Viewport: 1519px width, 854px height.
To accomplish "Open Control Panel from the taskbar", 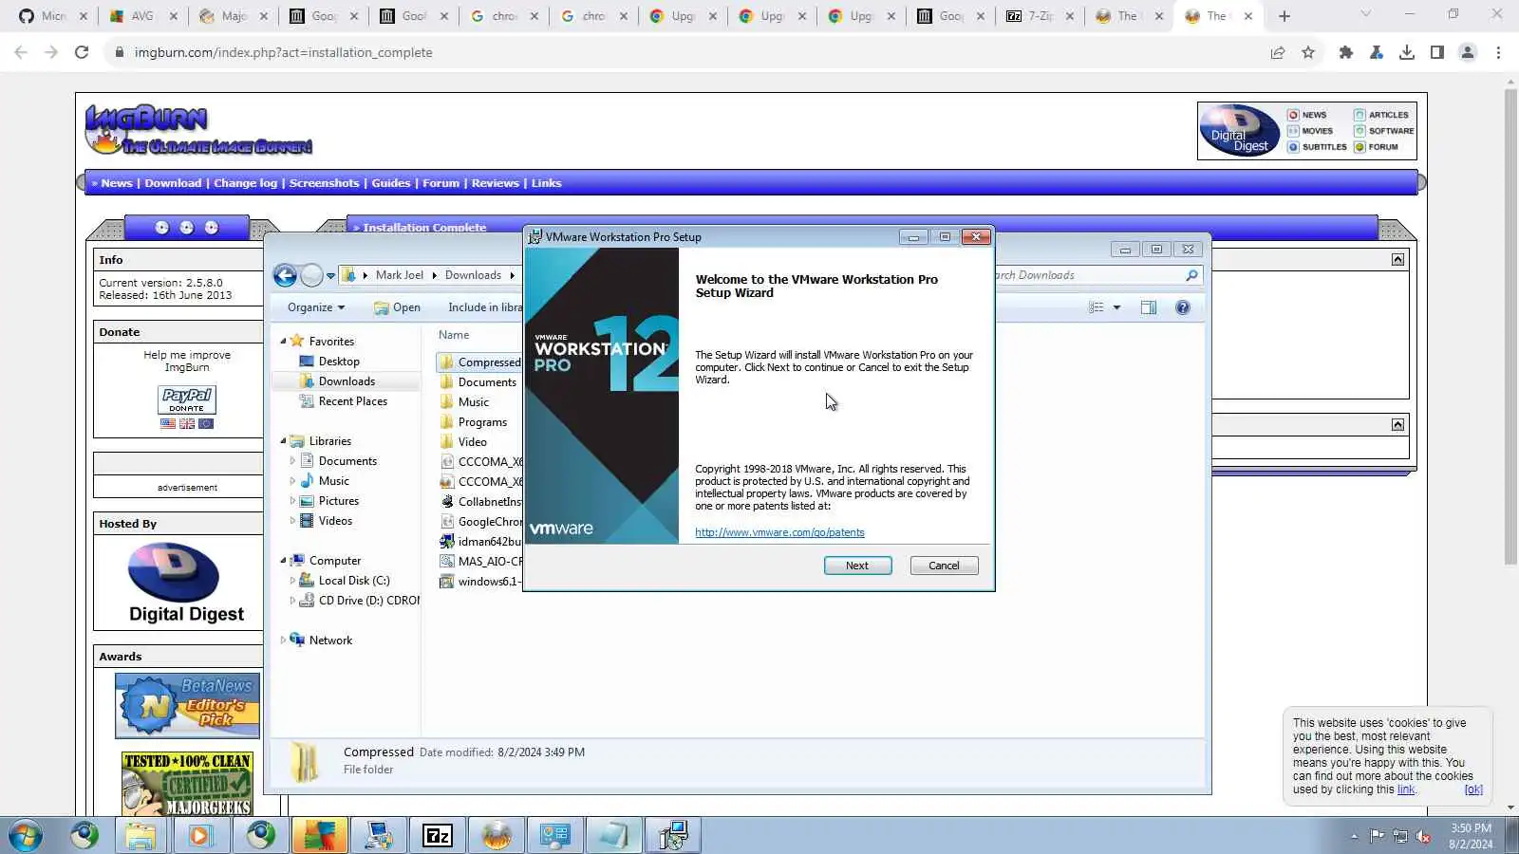I will 555,835.
